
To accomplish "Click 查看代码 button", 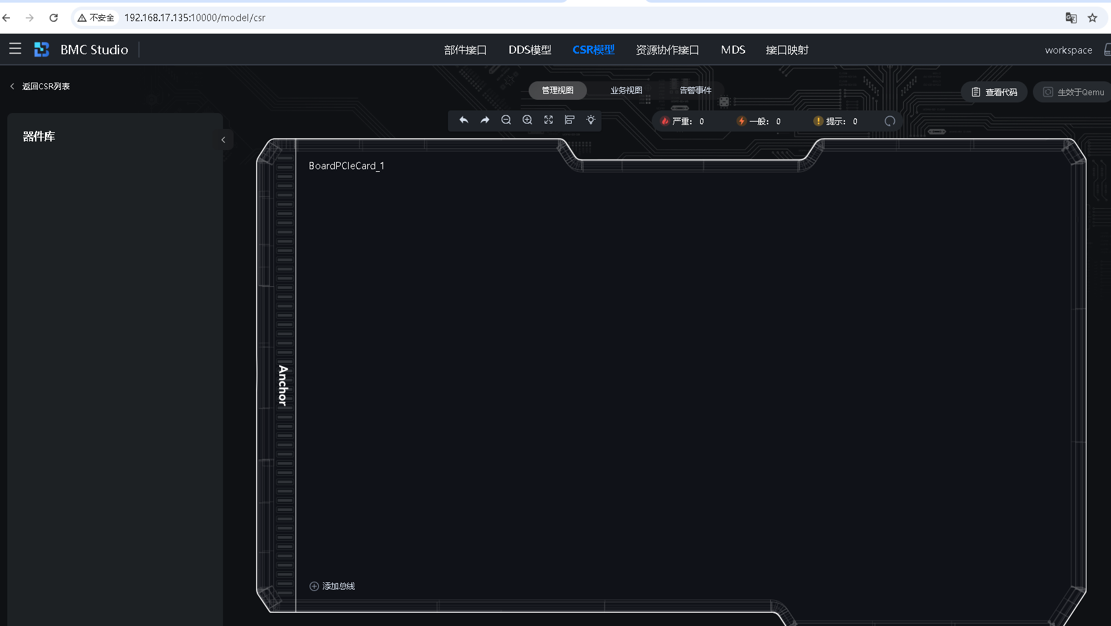I will coord(995,93).
